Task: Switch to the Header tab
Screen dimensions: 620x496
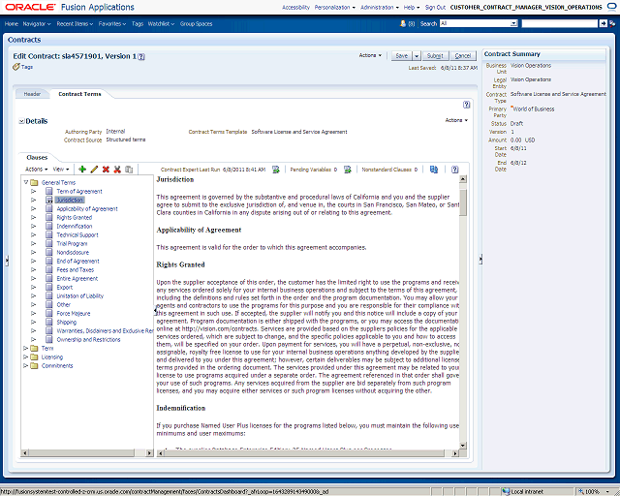Action: (x=32, y=94)
